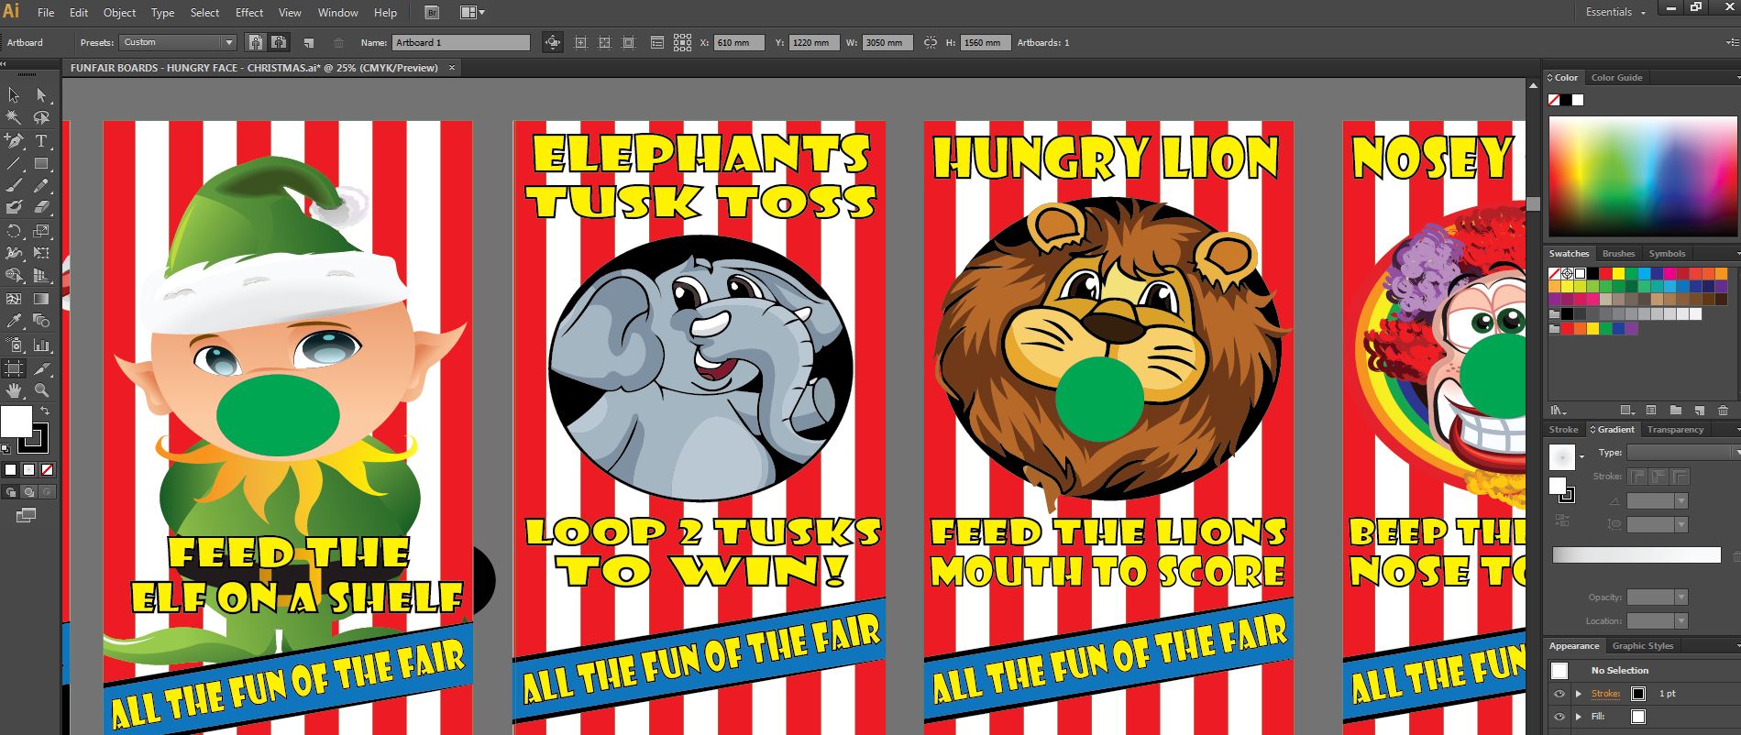This screenshot has width=1741, height=735.
Task: Toggle Show Video Safe Areas option
Action: (x=628, y=42)
